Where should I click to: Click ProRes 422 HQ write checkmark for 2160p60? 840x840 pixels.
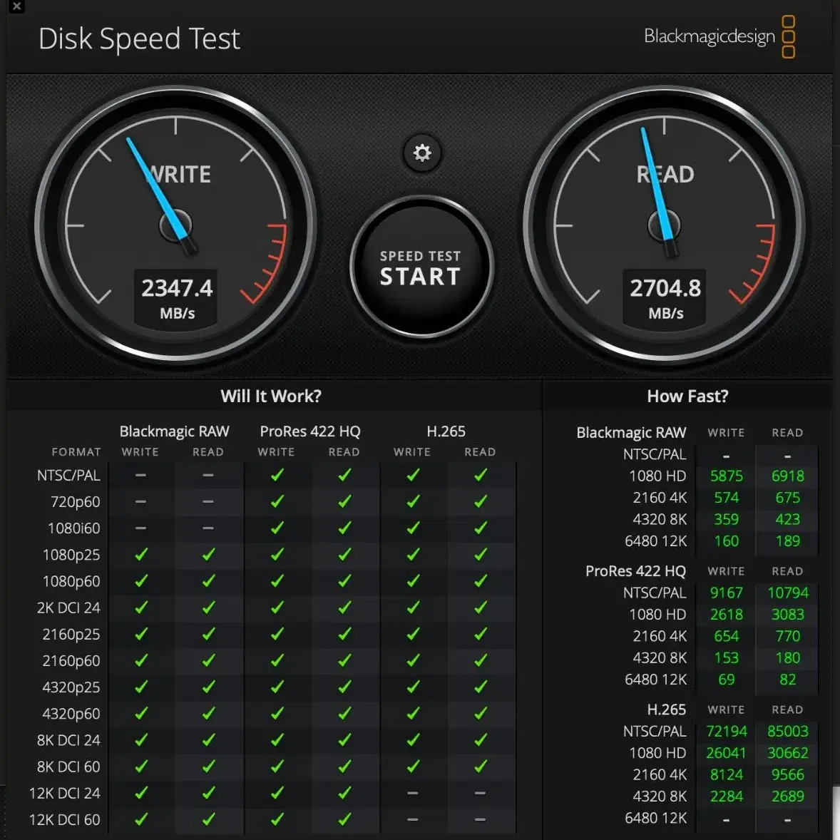click(277, 660)
